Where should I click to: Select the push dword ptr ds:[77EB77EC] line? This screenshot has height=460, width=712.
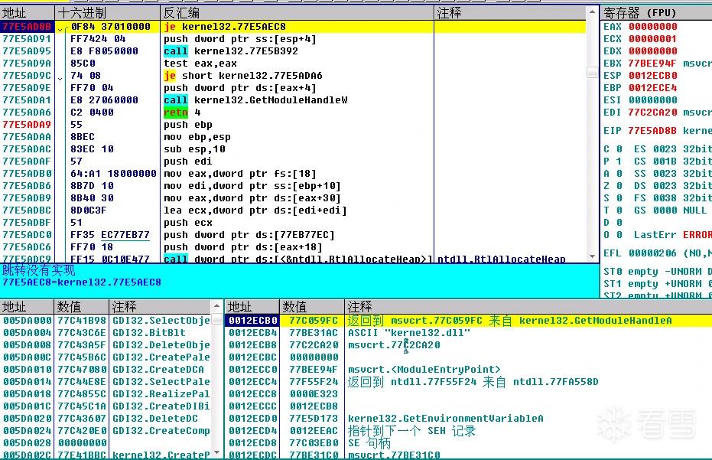(x=249, y=235)
